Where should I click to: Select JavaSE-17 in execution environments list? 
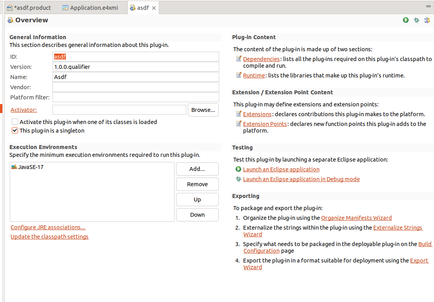click(31, 167)
